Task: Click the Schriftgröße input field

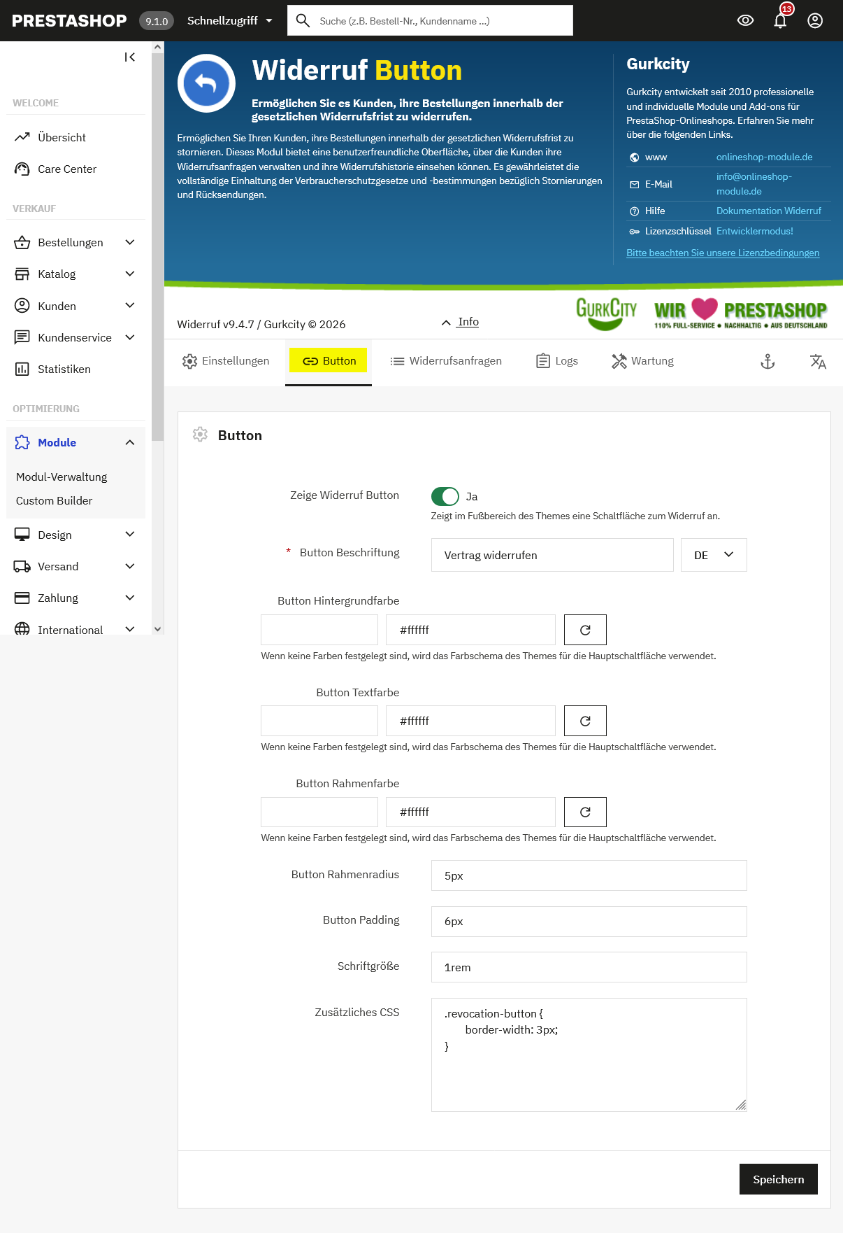Action: (x=589, y=967)
